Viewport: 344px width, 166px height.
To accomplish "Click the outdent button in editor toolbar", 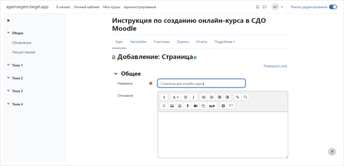I will coord(219,97).
